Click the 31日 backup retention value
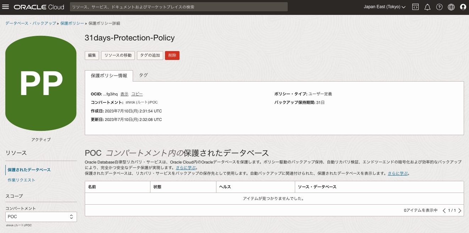 tap(320, 102)
